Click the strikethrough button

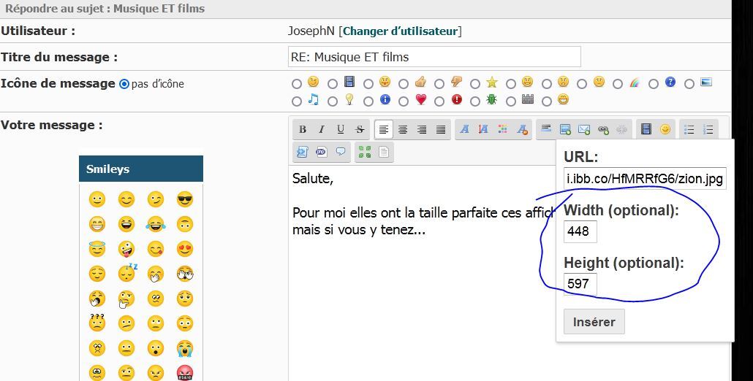[x=360, y=130]
